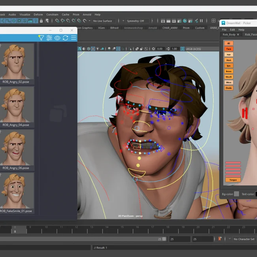Open the Bg-color swatch in Picker

[x=236, y=194]
